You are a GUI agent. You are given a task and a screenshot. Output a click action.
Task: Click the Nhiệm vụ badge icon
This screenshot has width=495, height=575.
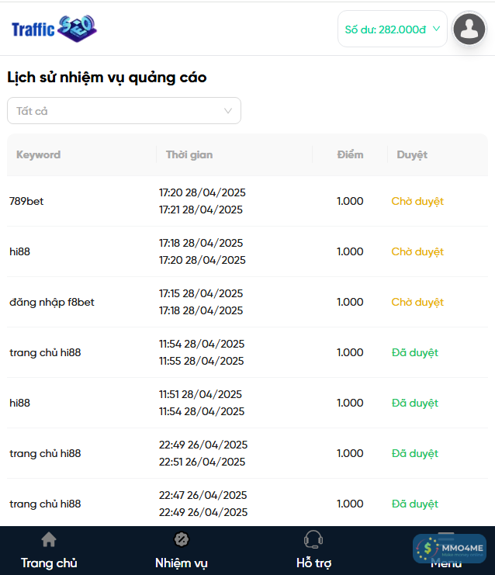(182, 539)
